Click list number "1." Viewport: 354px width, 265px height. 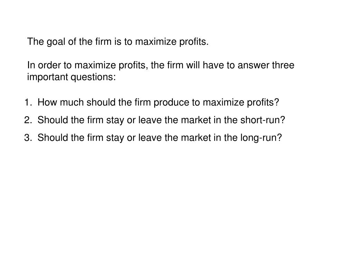(x=28, y=102)
